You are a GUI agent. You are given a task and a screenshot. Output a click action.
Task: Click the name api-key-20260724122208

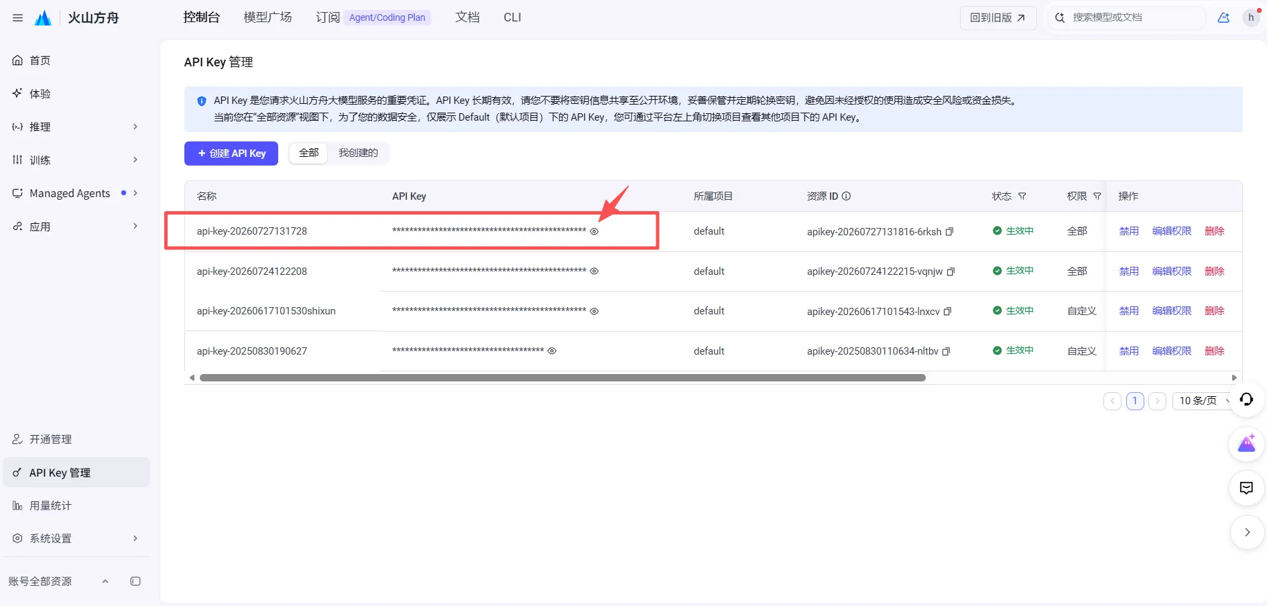click(252, 271)
